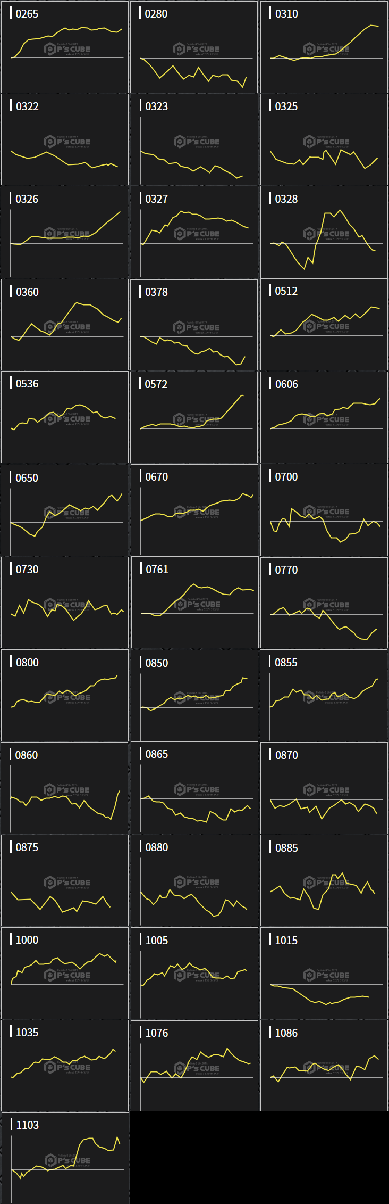The height and width of the screenshot is (1204, 389).
Task: View the graph labeled 0700
Action: click(324, 510)
